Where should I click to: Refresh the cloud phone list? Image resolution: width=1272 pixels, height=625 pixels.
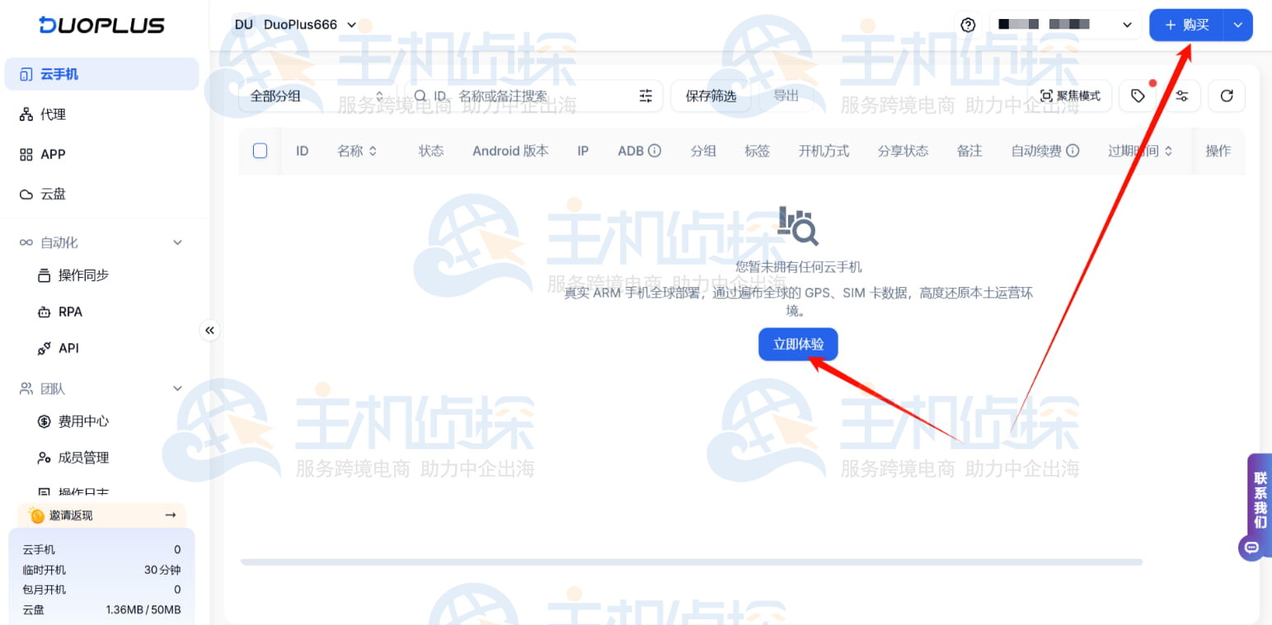tap(1227, 96)
